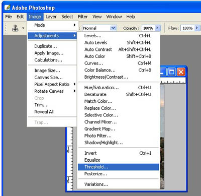Viewport: 201px width, 196px height.
Task: Expand the Flow slider arrow
Action: (x=197, y=28)
